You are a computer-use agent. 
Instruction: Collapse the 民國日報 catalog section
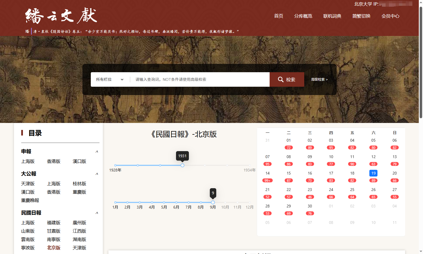click(x=97, y=213)
